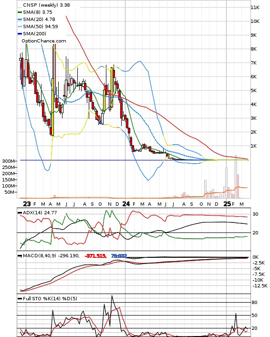
Task: Click the 1K price axis label
Action: 254,146
